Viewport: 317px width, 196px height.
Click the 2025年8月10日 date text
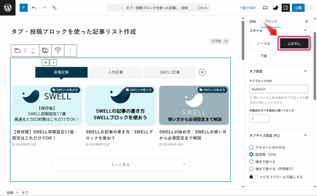tap(173, 145)
